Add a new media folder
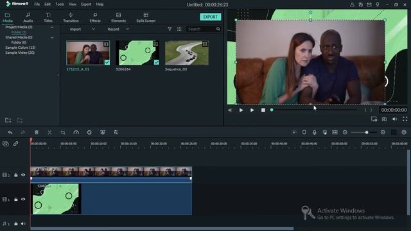Viewport: 411px width, 231px height. 8,120
